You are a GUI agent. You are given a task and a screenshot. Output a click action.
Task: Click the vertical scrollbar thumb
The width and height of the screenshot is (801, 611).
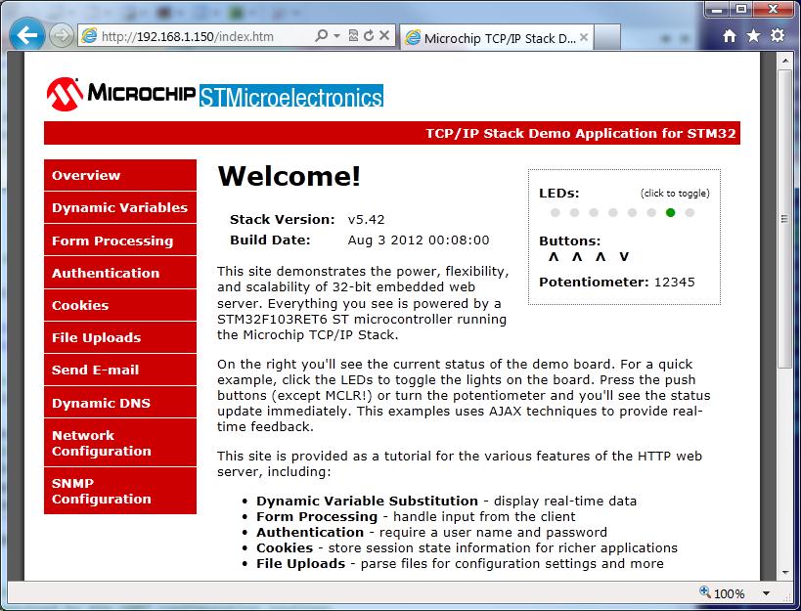(785, 218)
